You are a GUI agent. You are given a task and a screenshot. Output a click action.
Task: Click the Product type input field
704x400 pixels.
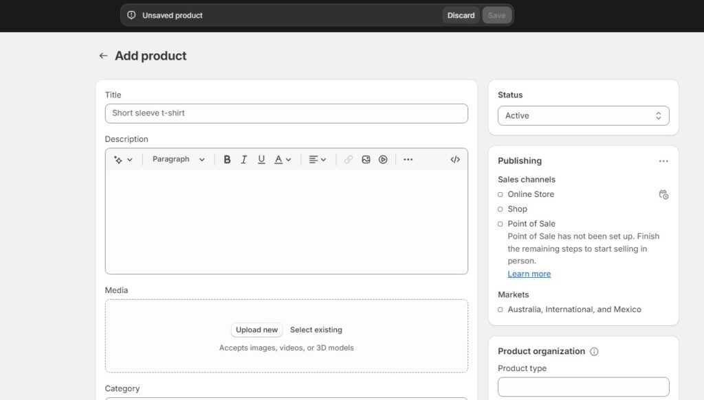point(583,386)
